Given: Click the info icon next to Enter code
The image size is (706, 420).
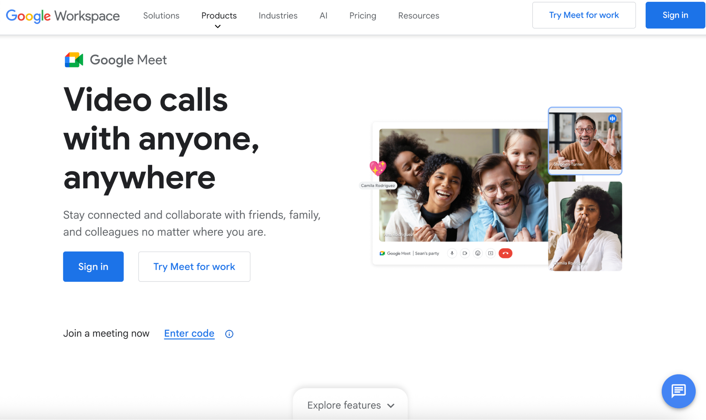Looking at the screenshot, I should (229, 333).
